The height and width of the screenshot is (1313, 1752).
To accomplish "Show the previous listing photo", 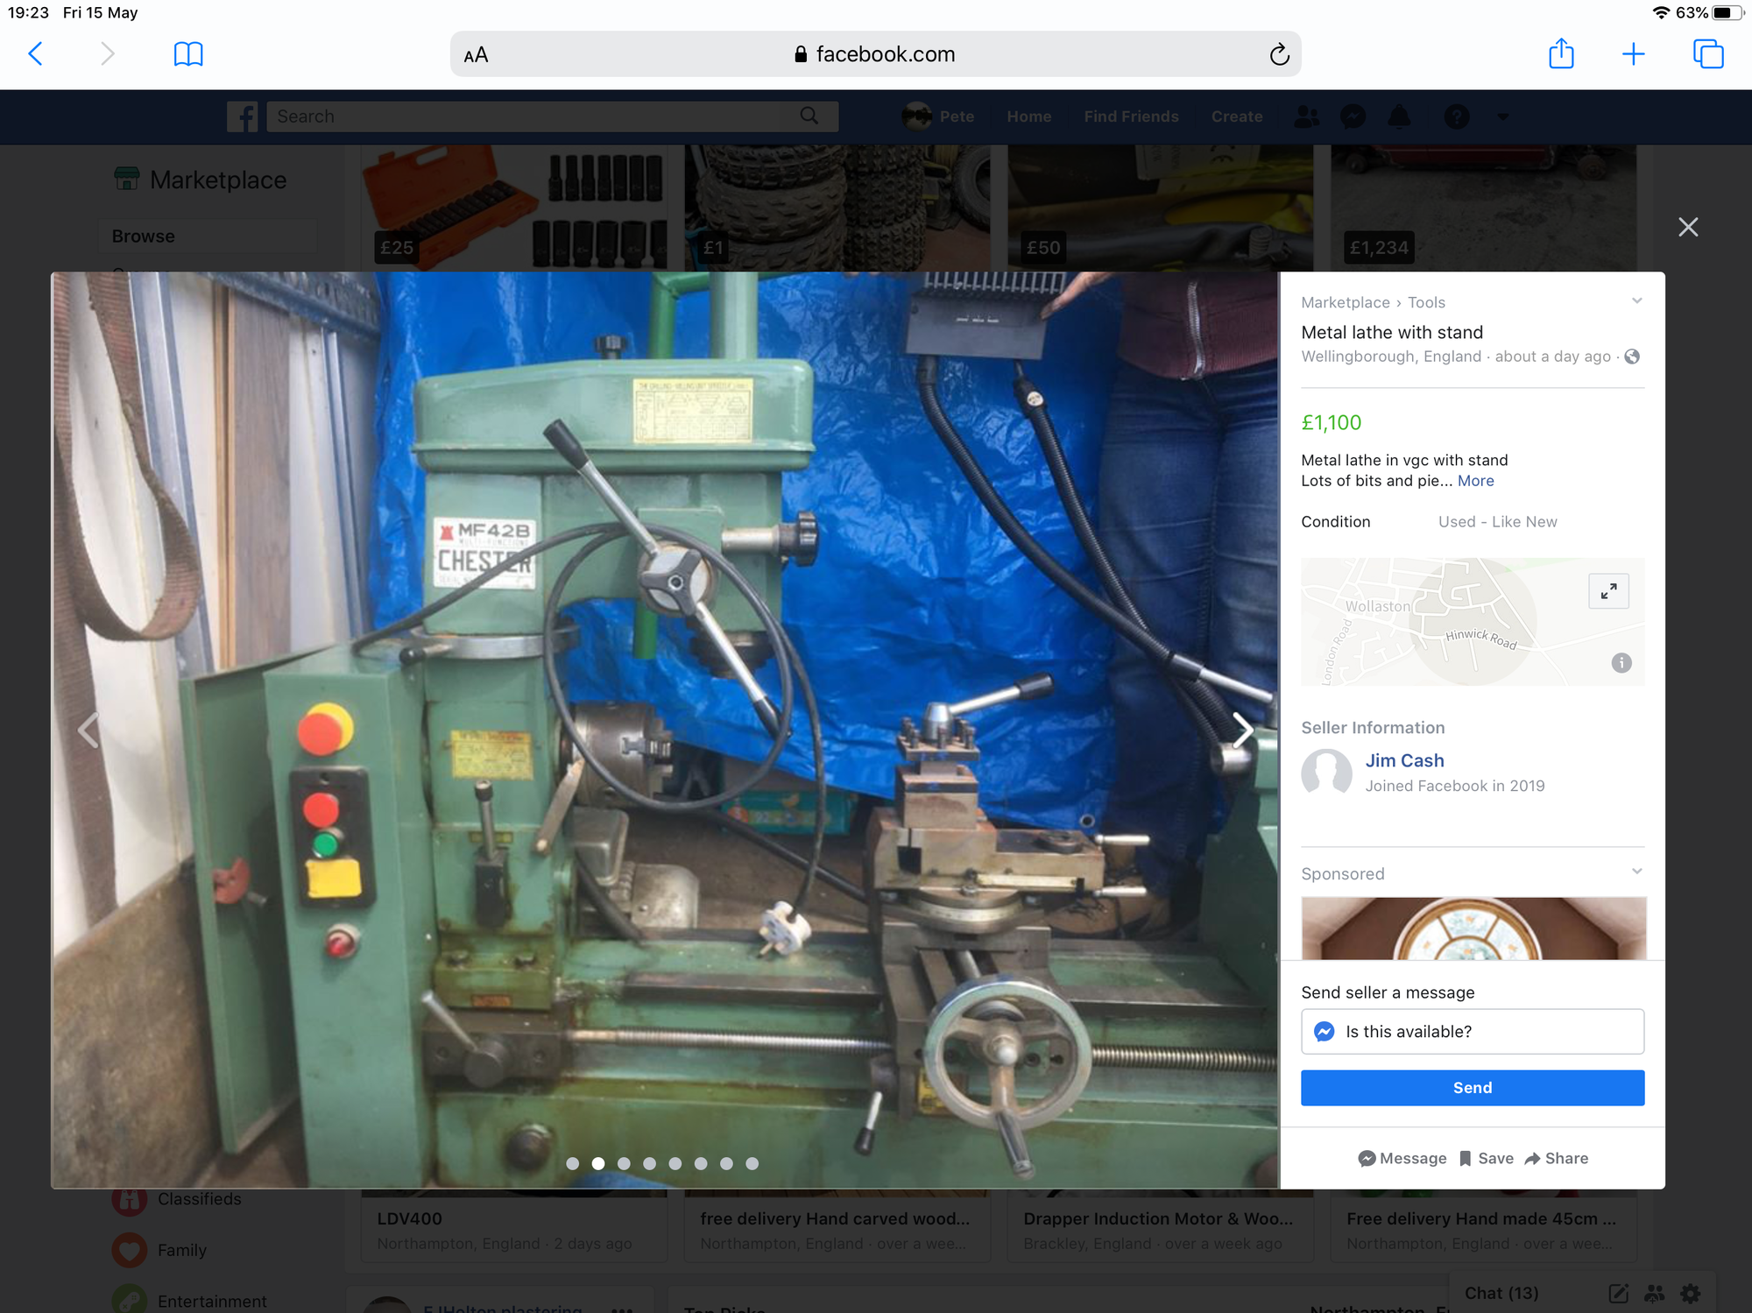I will [88, 730].
